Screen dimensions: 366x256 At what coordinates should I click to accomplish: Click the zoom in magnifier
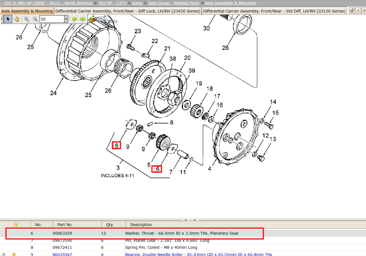tap(27, 19)
